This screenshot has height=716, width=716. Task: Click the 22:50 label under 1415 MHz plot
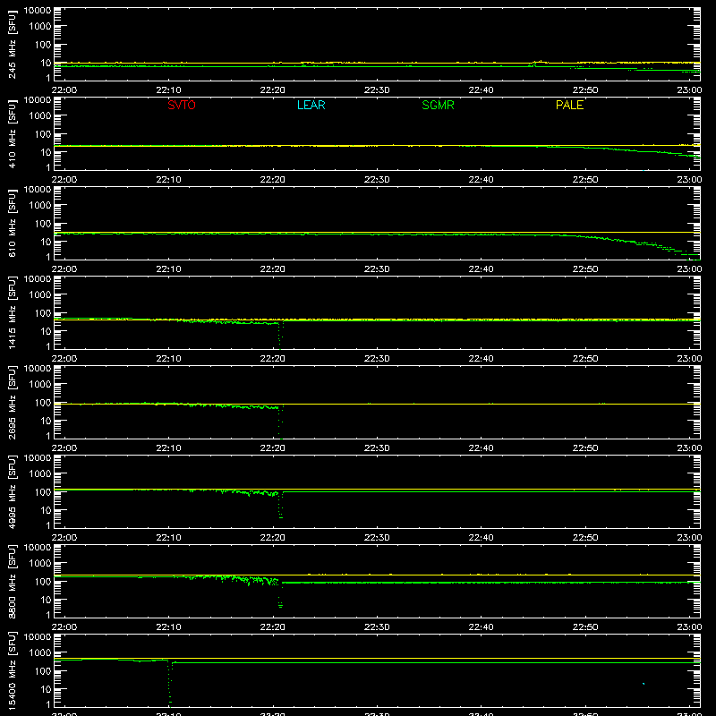point(585,359)
